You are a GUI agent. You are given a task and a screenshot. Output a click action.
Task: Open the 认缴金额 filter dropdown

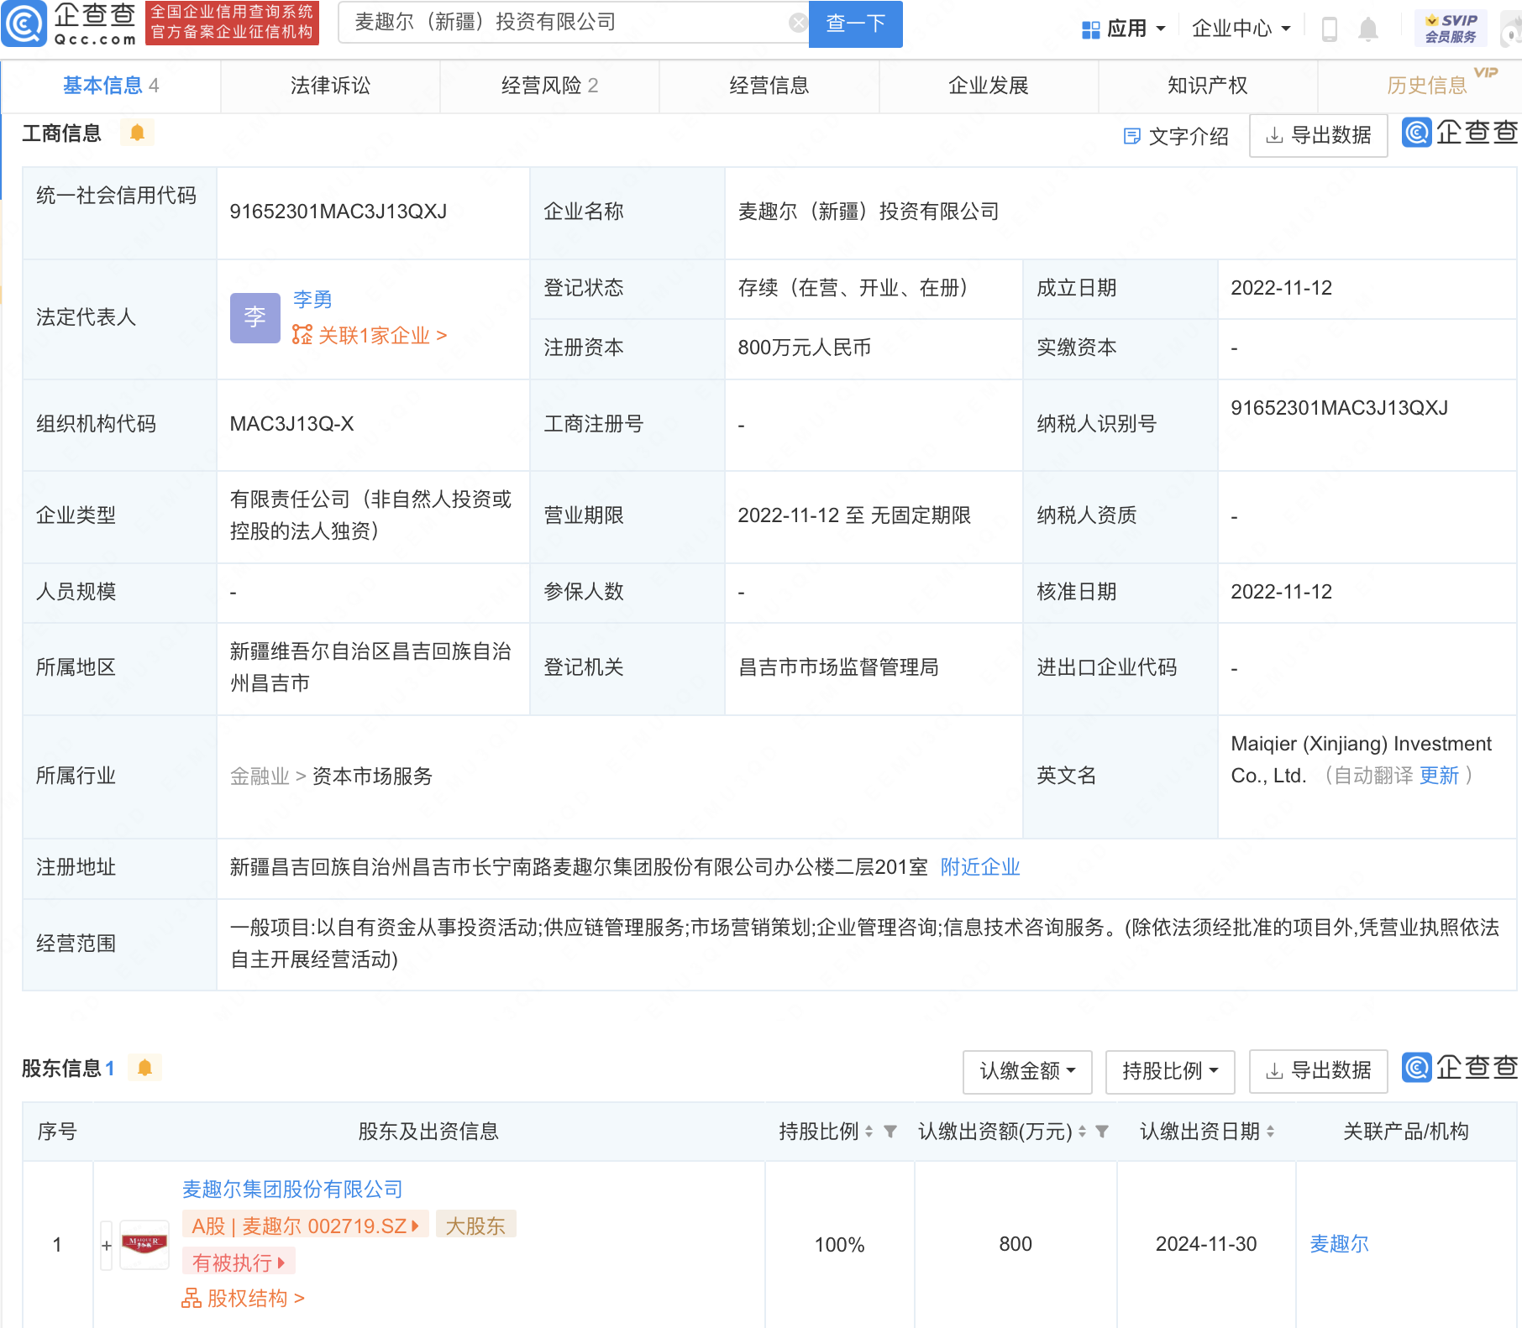1027,1071
